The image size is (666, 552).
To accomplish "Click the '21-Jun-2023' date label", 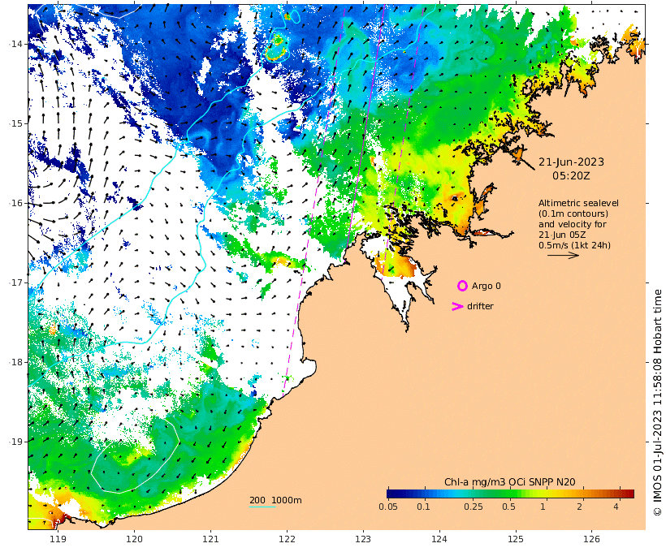I will pos(571,162).
